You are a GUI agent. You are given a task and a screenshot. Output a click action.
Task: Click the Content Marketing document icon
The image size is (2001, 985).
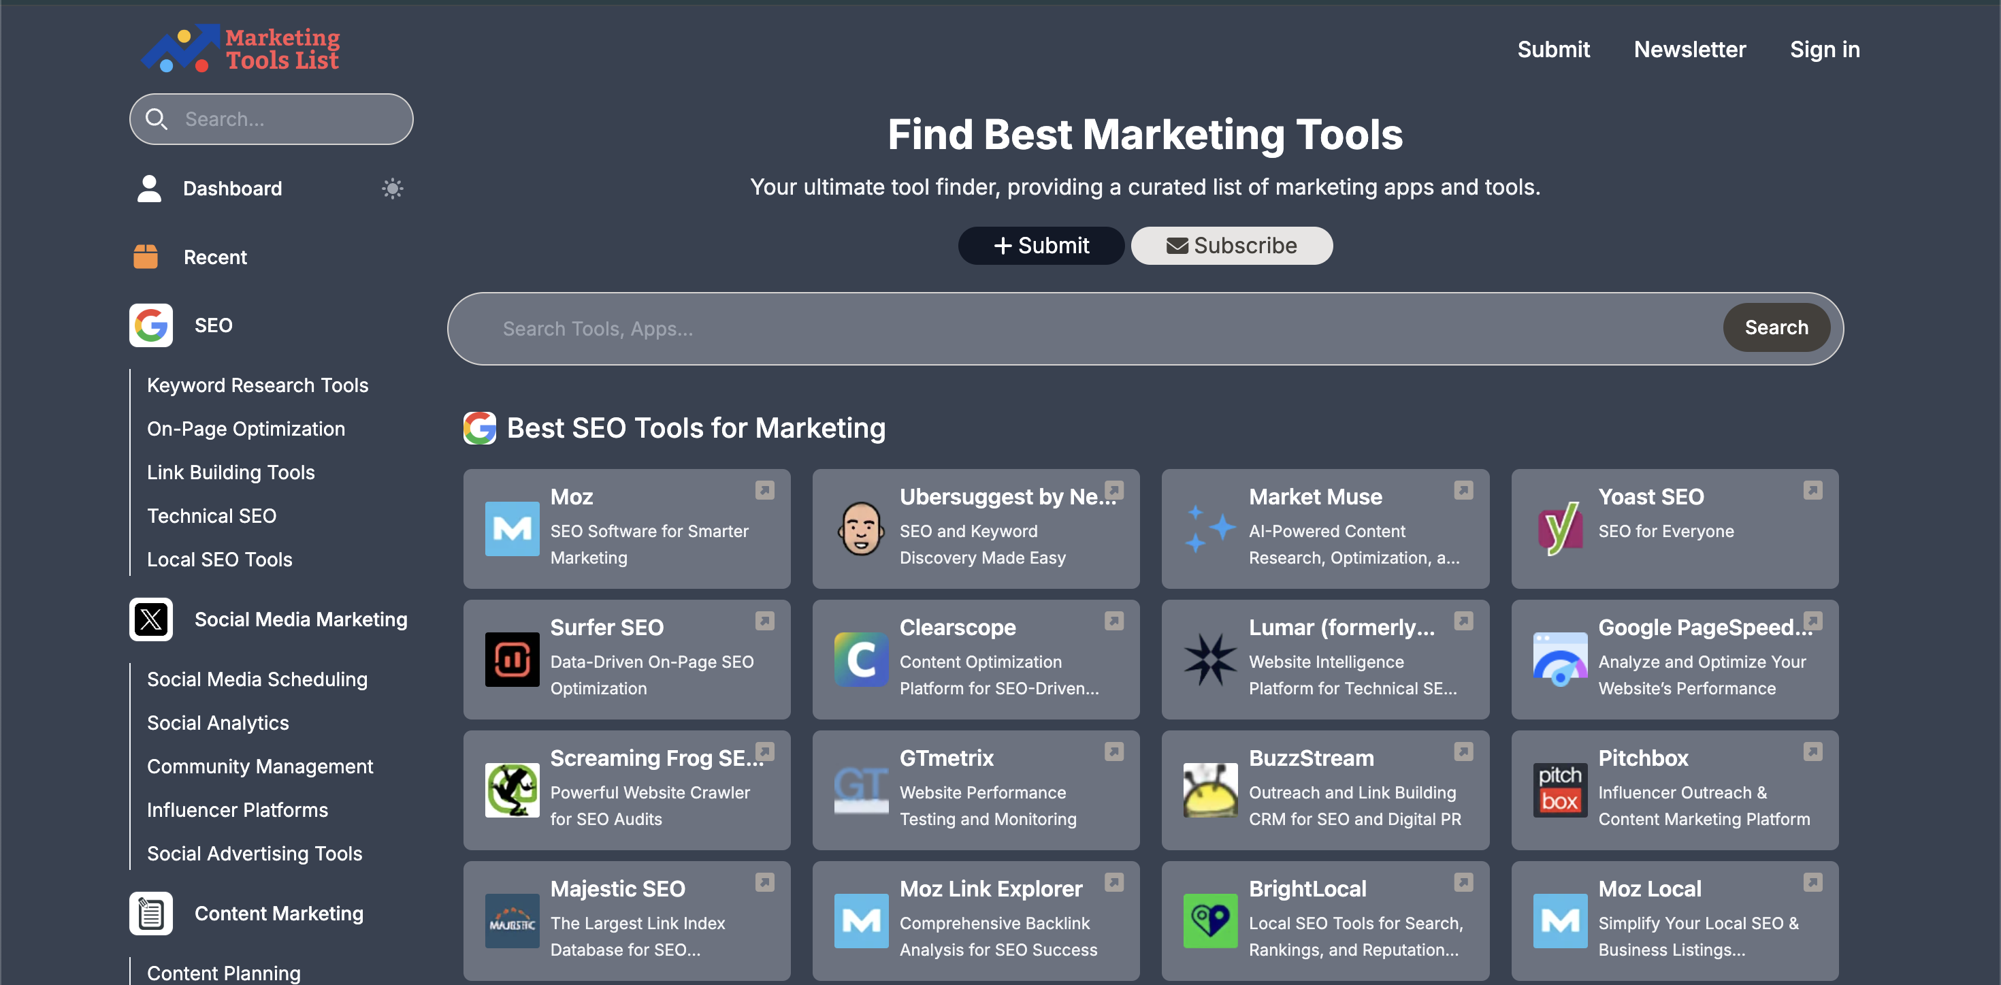click(150, 914)
